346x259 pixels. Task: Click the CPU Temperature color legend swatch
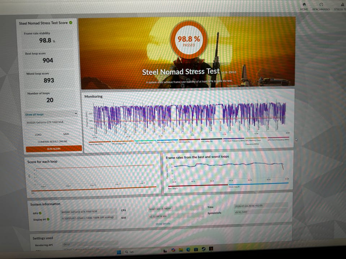click(x=145, y=141)
